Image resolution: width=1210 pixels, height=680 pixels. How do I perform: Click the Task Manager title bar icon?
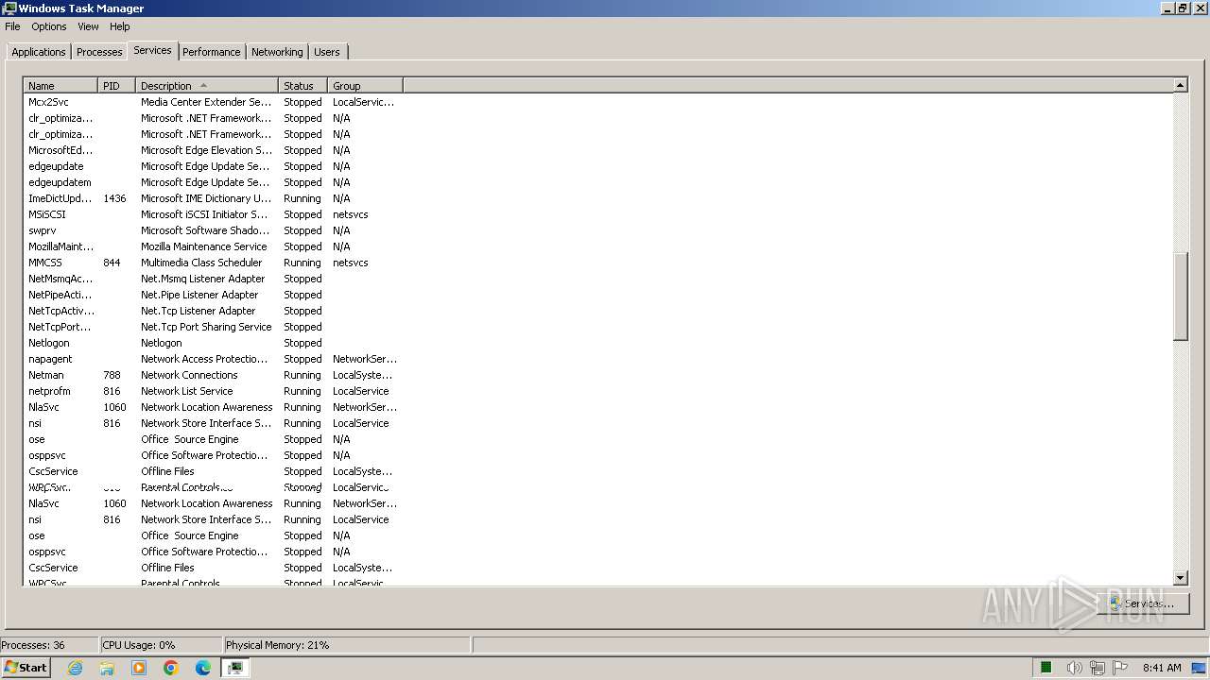(9, 8)
